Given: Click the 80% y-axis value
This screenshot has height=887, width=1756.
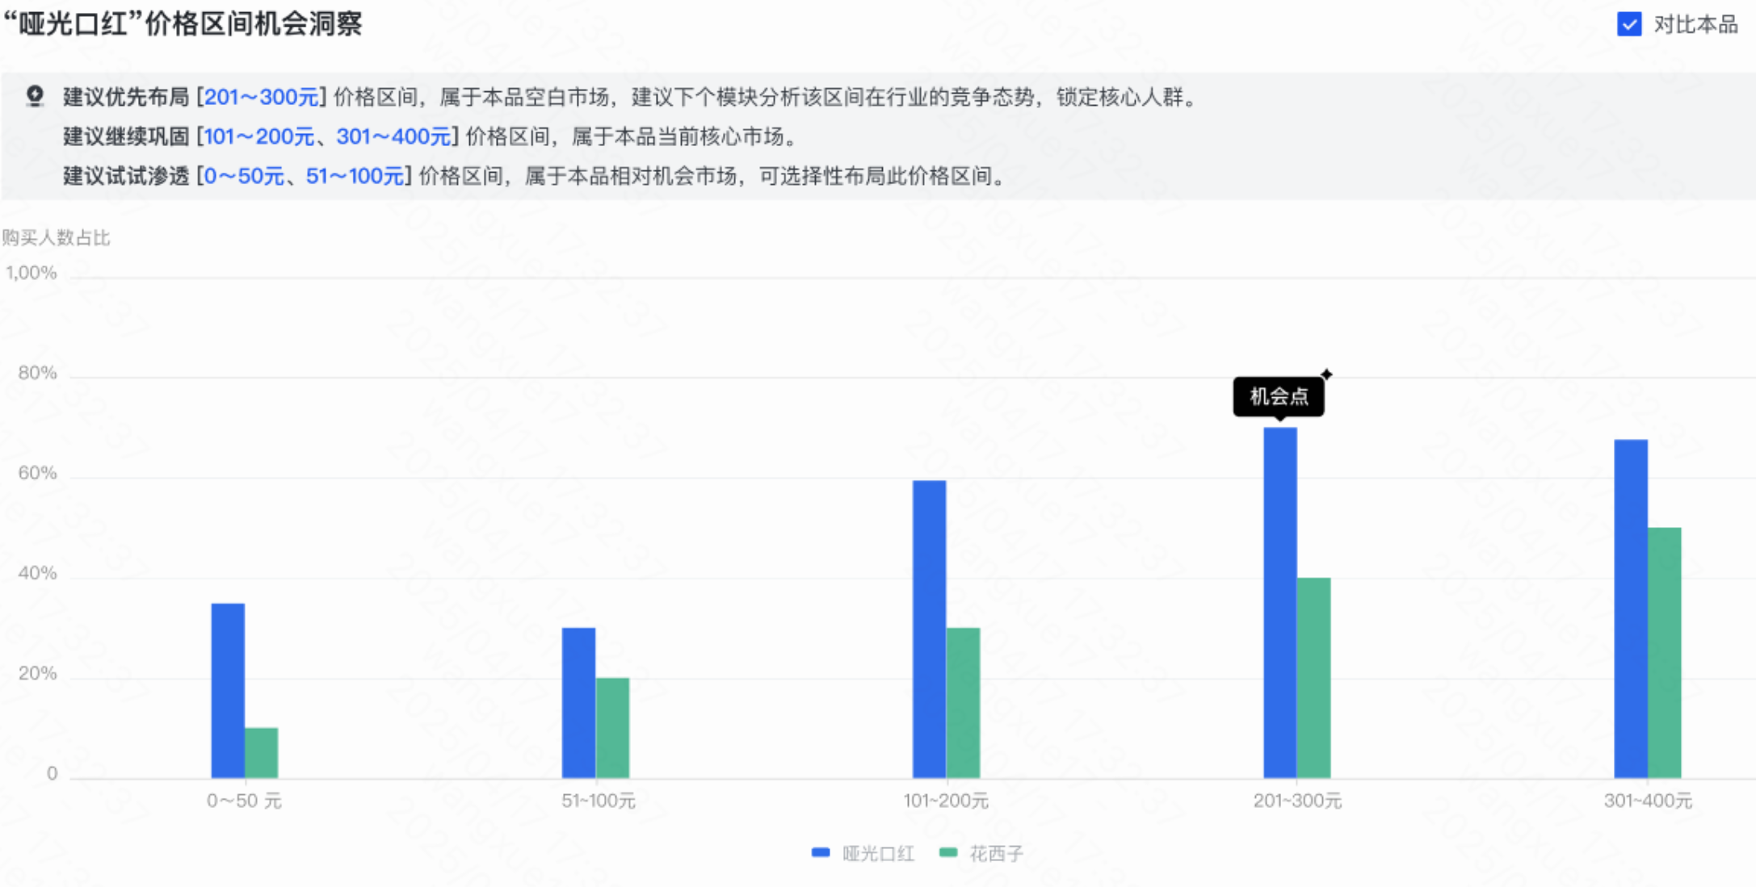Looking at the screenshot, I should [x=37, y=373].
